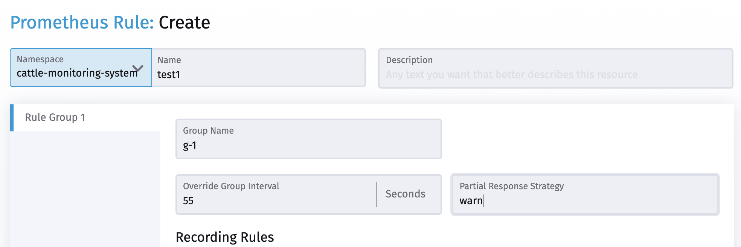Select Rule Group 1 in the sidebar
The image size is (741, 247).
click(56, 117)
